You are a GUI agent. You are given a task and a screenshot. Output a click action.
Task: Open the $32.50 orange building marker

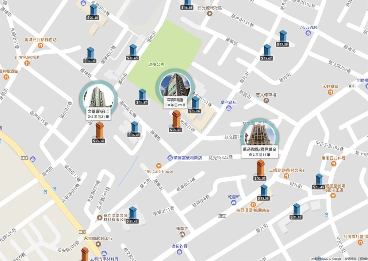[x=260, y=170]
